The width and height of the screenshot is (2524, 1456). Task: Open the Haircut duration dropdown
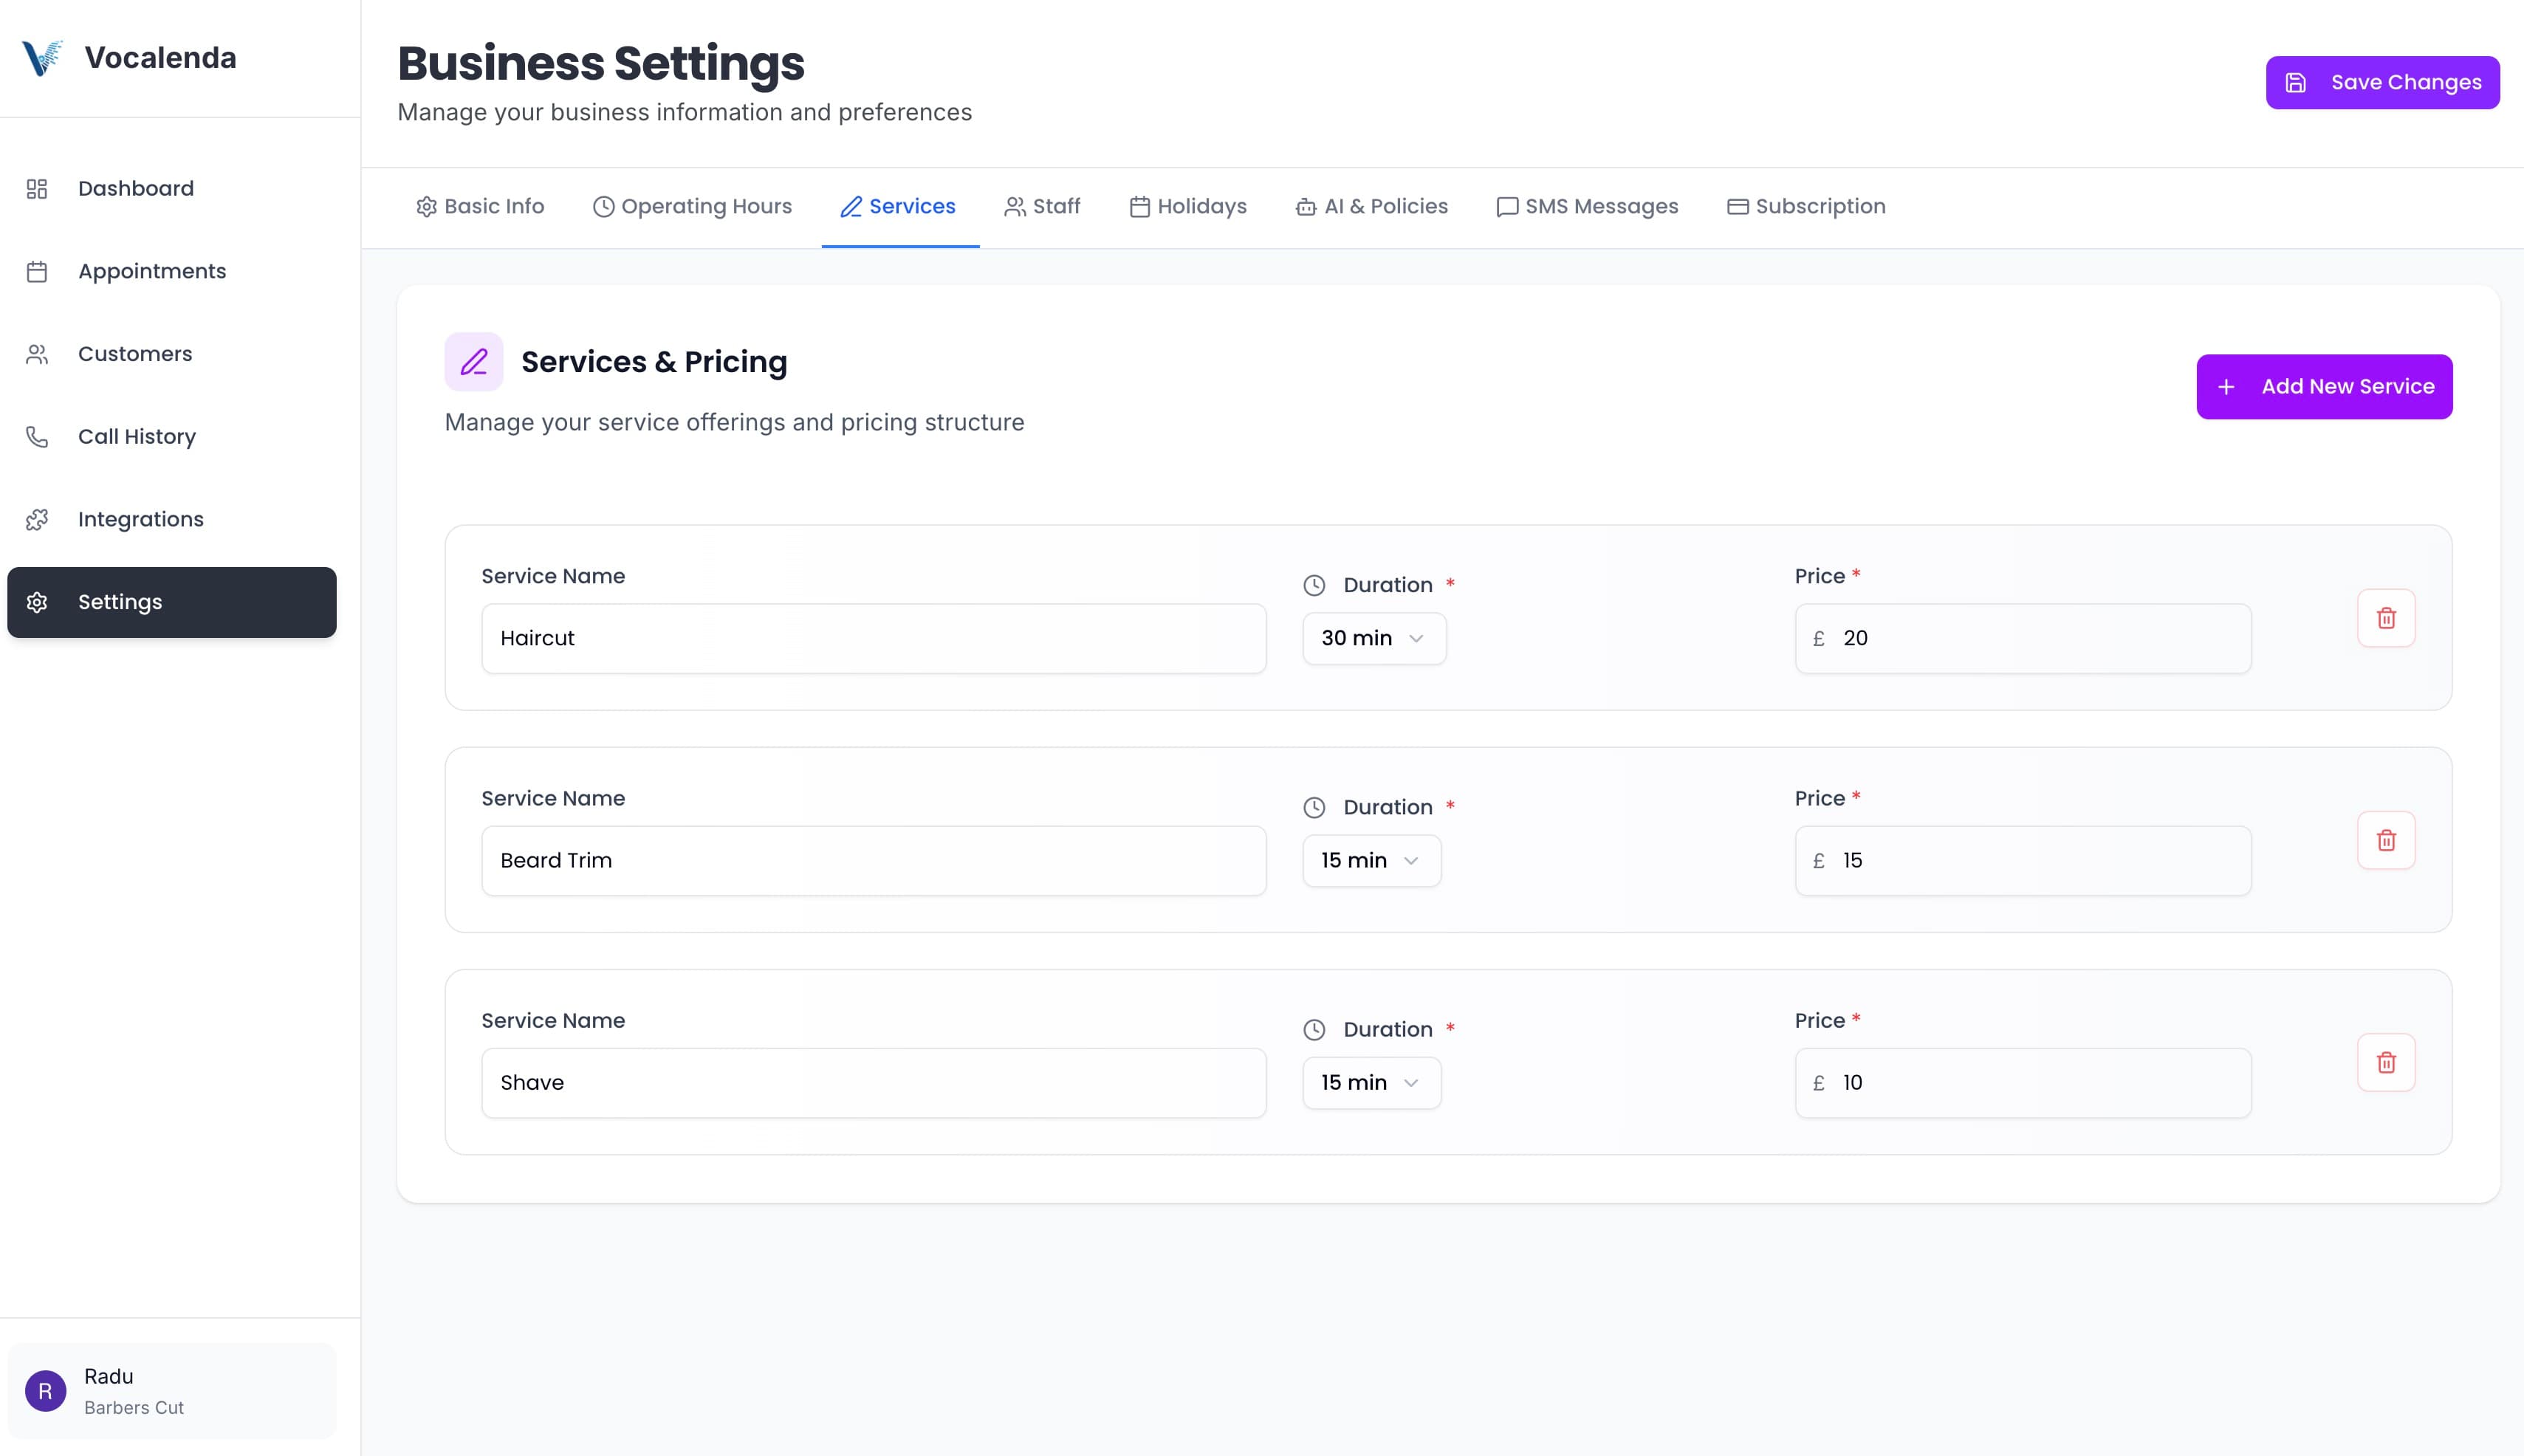click(x=1374, y=638)
